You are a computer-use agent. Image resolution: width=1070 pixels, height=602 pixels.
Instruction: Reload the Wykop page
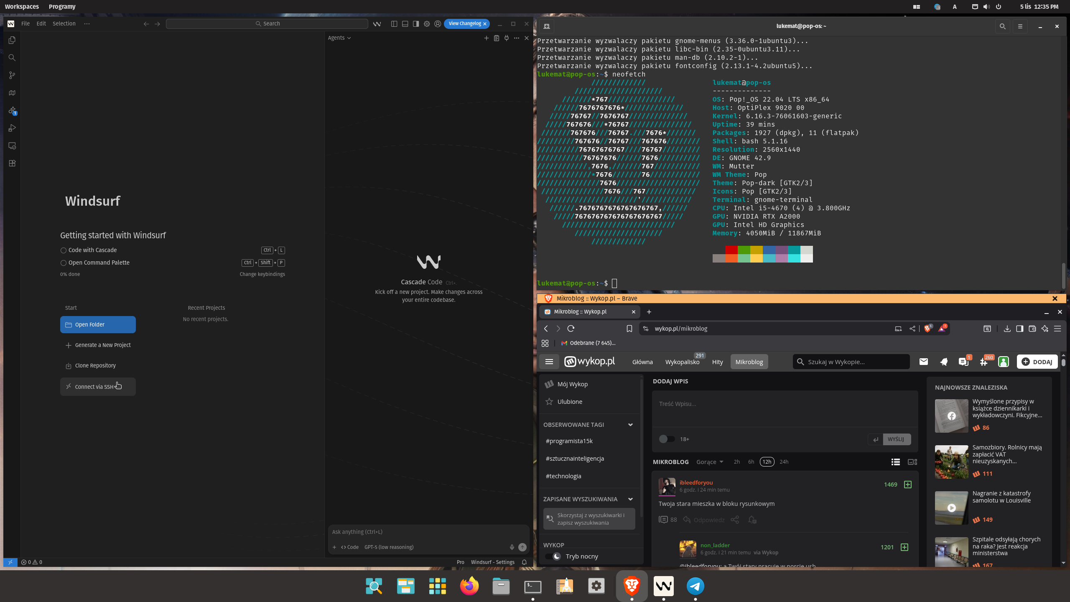click(571, 329)
